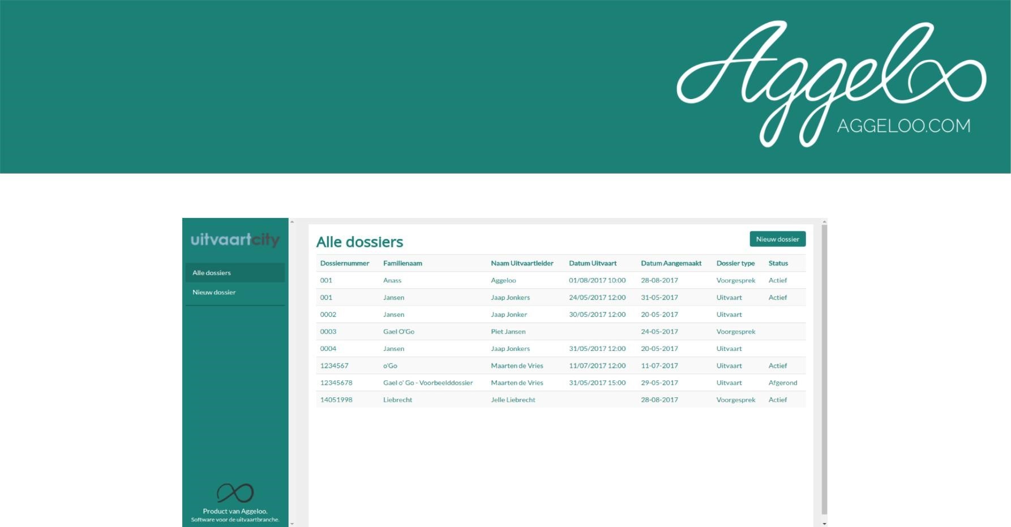This screenshot has height=527, width=1011.
Task: Open dossier 0003
Action: (x=328, y=331)
